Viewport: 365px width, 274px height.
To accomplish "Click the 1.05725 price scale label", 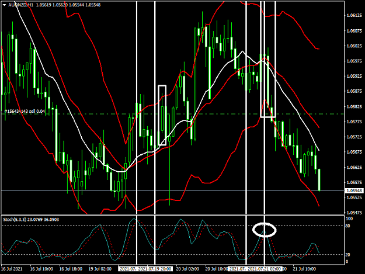I will [x=354, y=137].
